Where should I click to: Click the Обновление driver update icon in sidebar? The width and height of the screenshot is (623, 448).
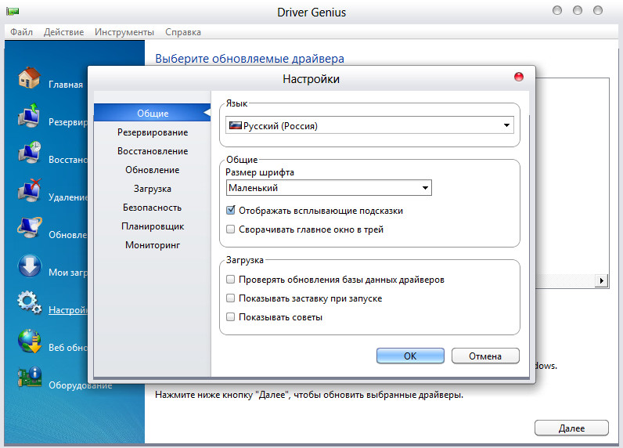(x=29, y=227)
